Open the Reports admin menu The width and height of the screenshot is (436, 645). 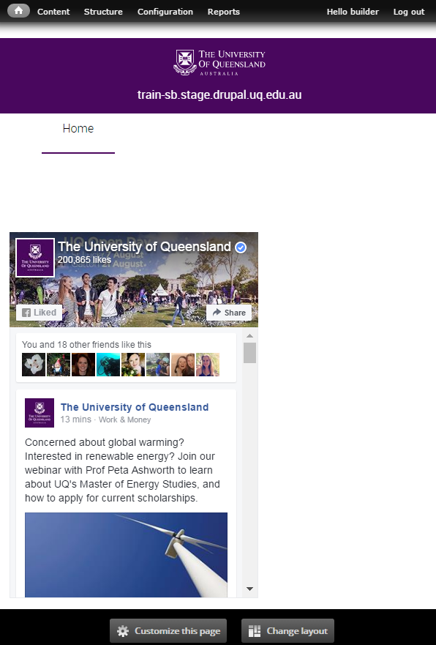(x=224, y=12)
